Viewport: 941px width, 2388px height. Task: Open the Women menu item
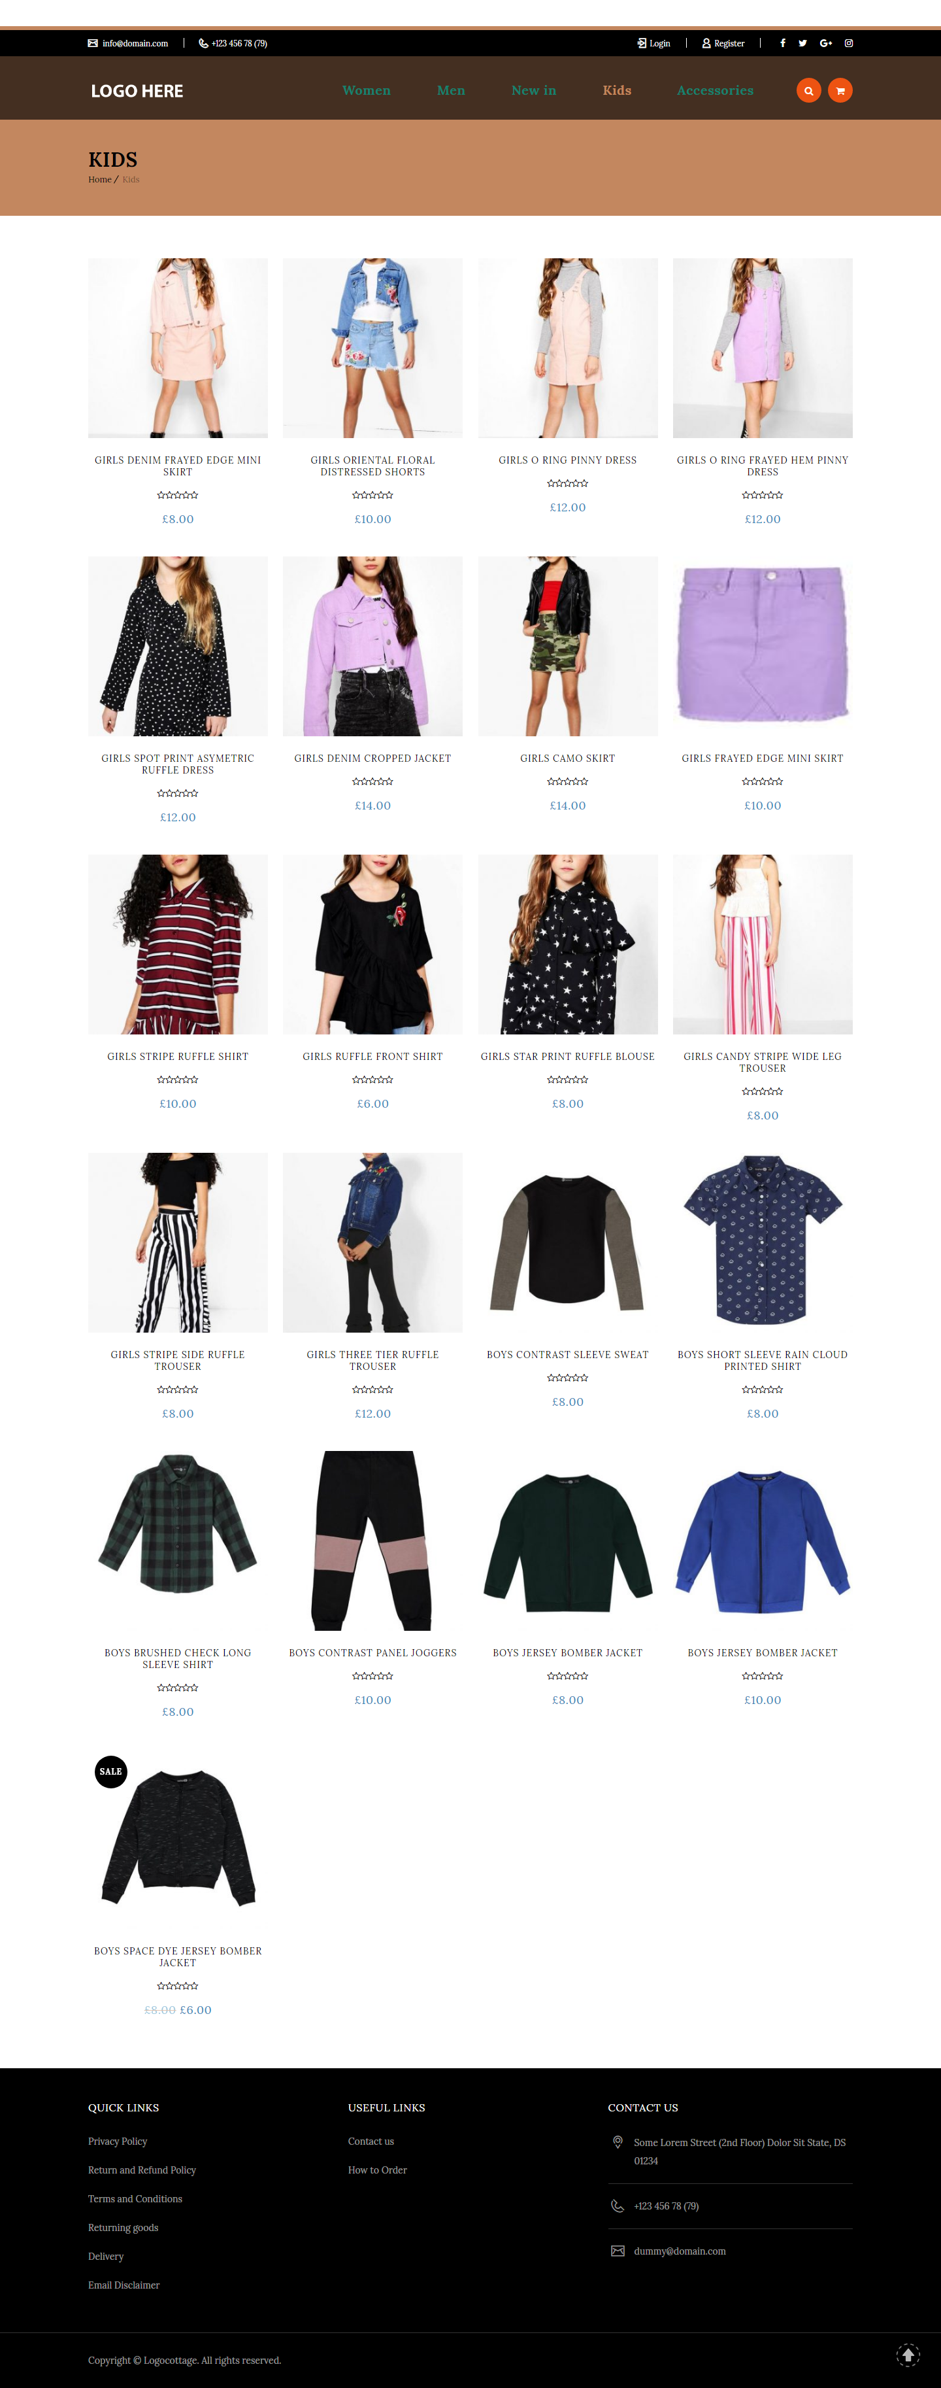367,91
